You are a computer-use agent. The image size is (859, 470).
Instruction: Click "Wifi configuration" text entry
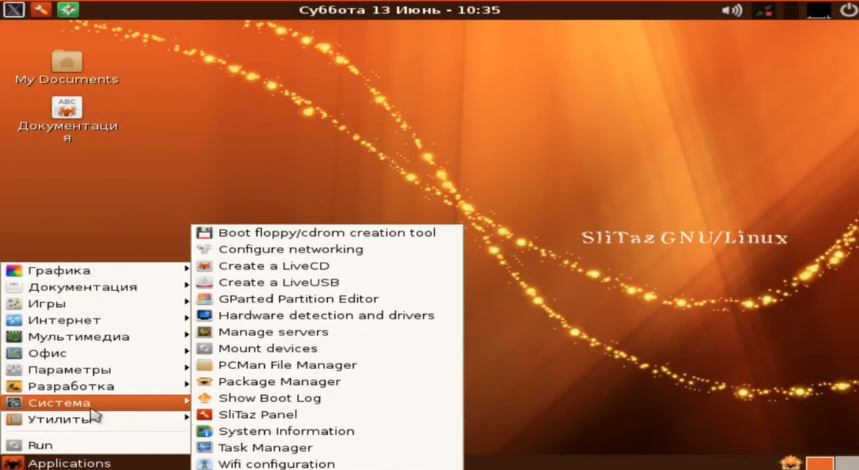276,464
